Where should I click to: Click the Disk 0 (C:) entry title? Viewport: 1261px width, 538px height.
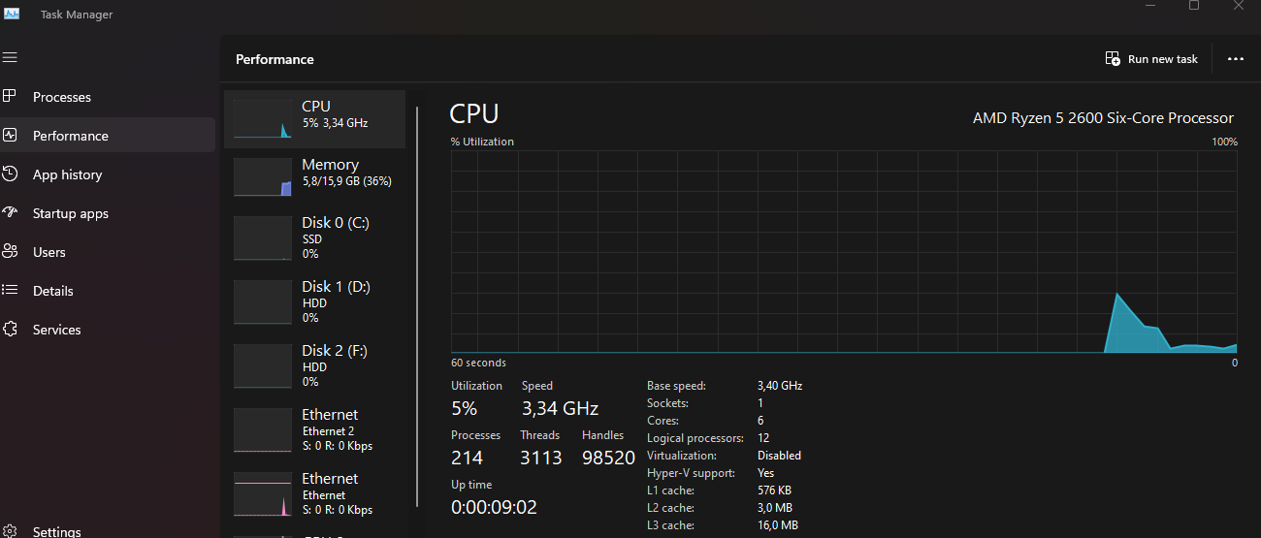coord(336,223)
